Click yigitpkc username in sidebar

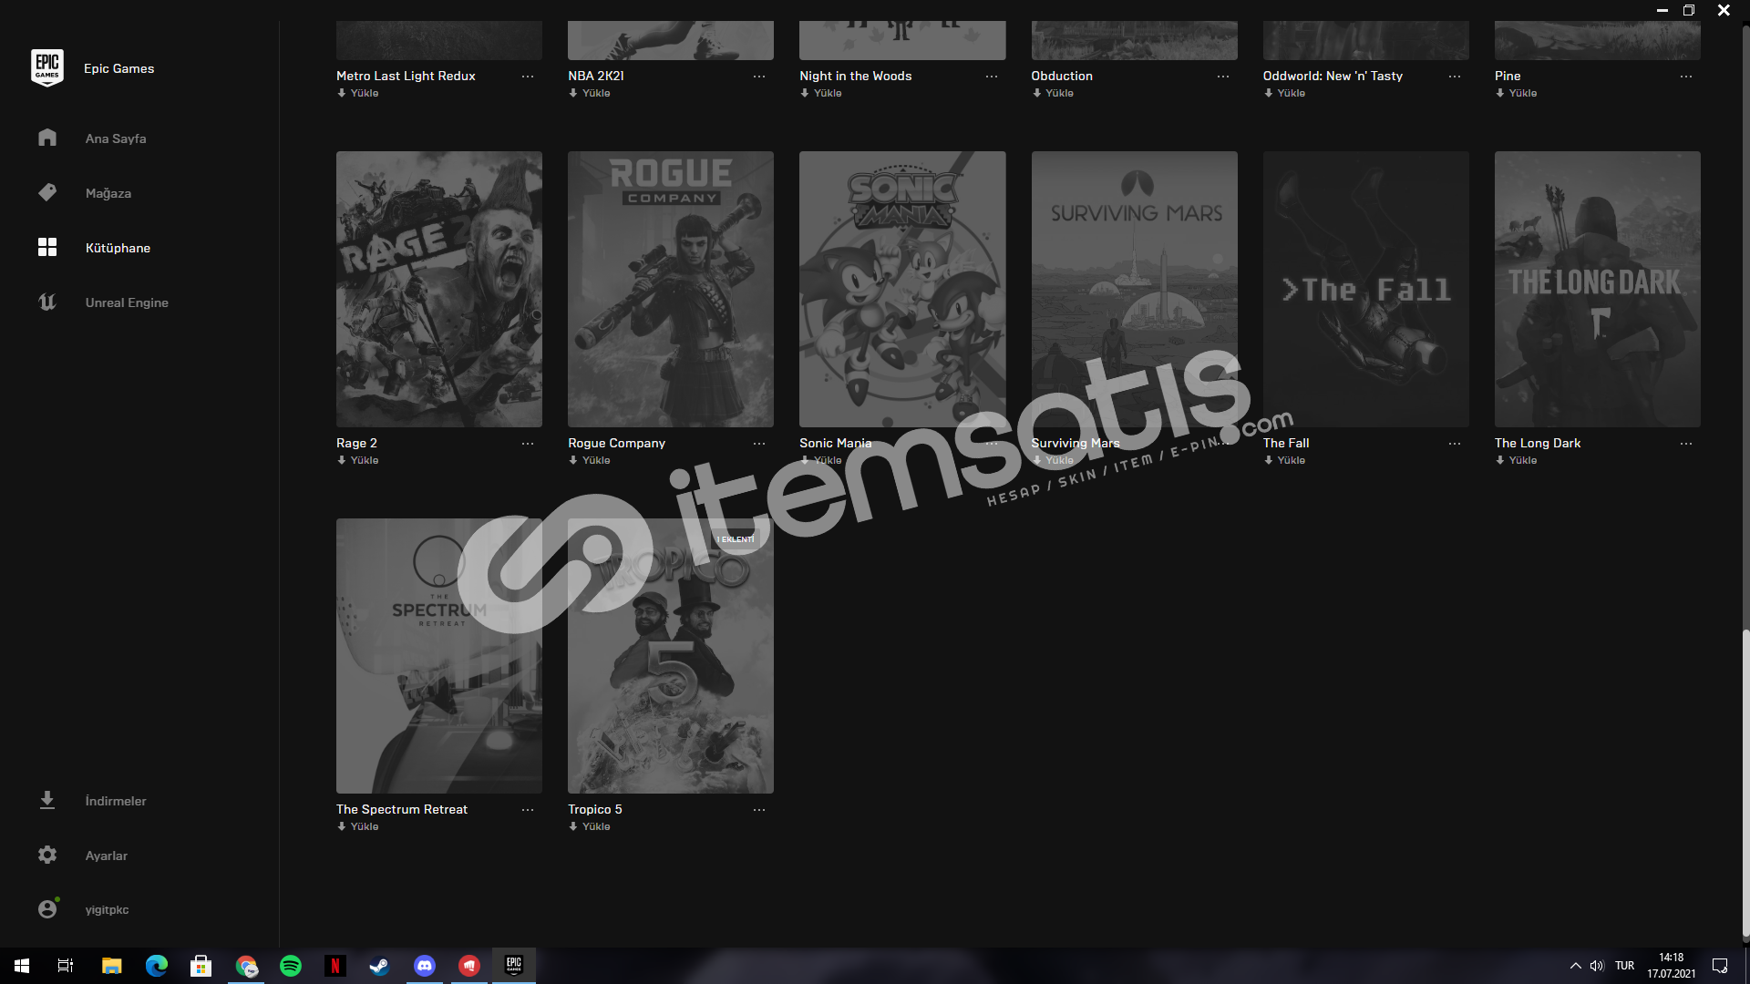(107, 909)
